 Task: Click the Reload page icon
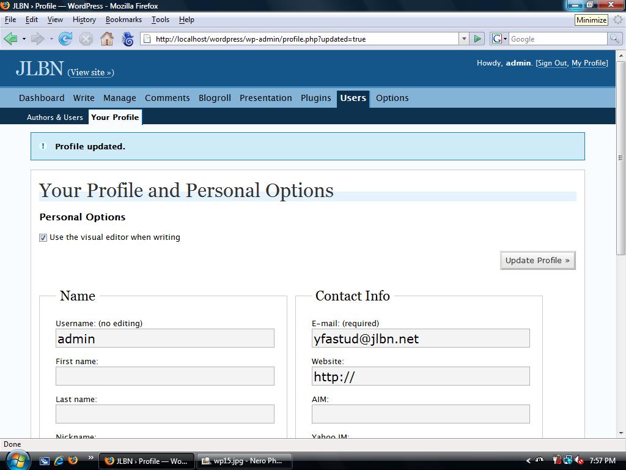click(x=65, y=39)
